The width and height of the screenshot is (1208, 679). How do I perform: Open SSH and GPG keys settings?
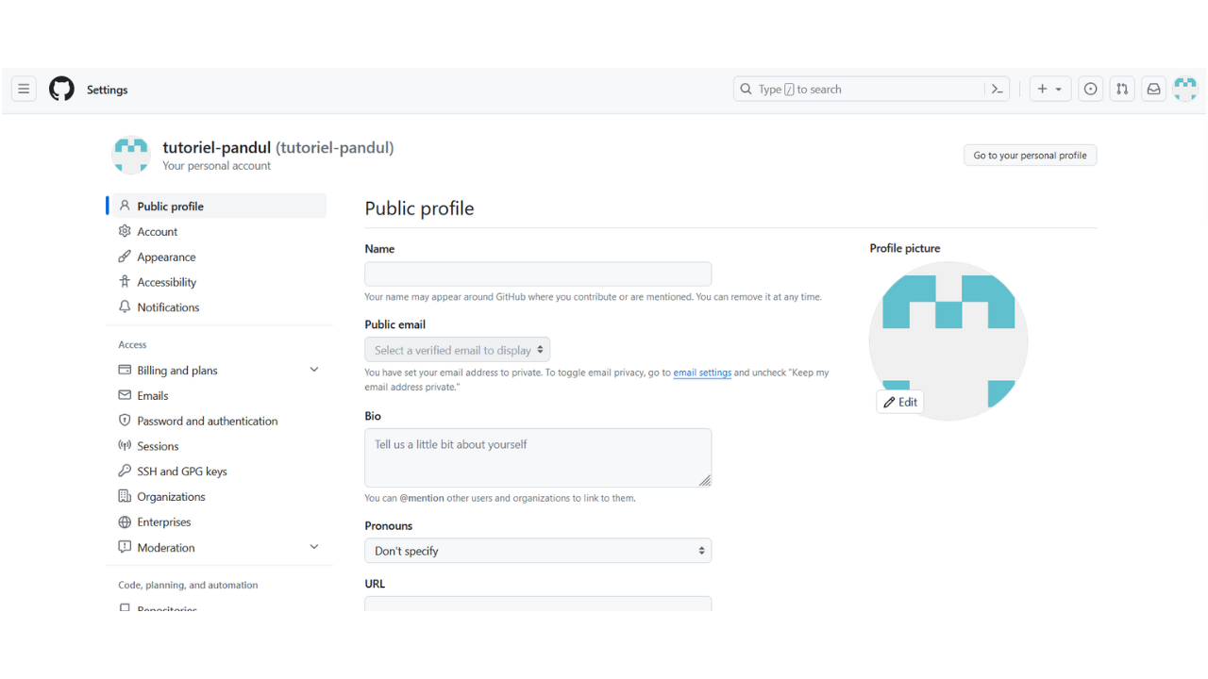pos(182,471)
